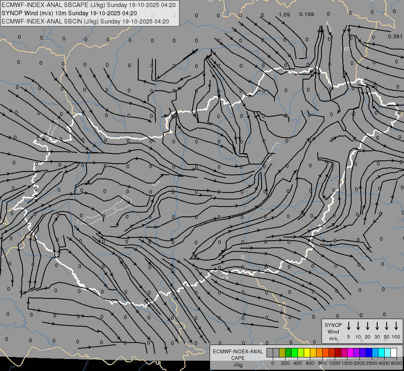The height and width of the screenshot is (371, 404).
Task: Select the amber CAPE legend swatch
Action: pos(313,352)
